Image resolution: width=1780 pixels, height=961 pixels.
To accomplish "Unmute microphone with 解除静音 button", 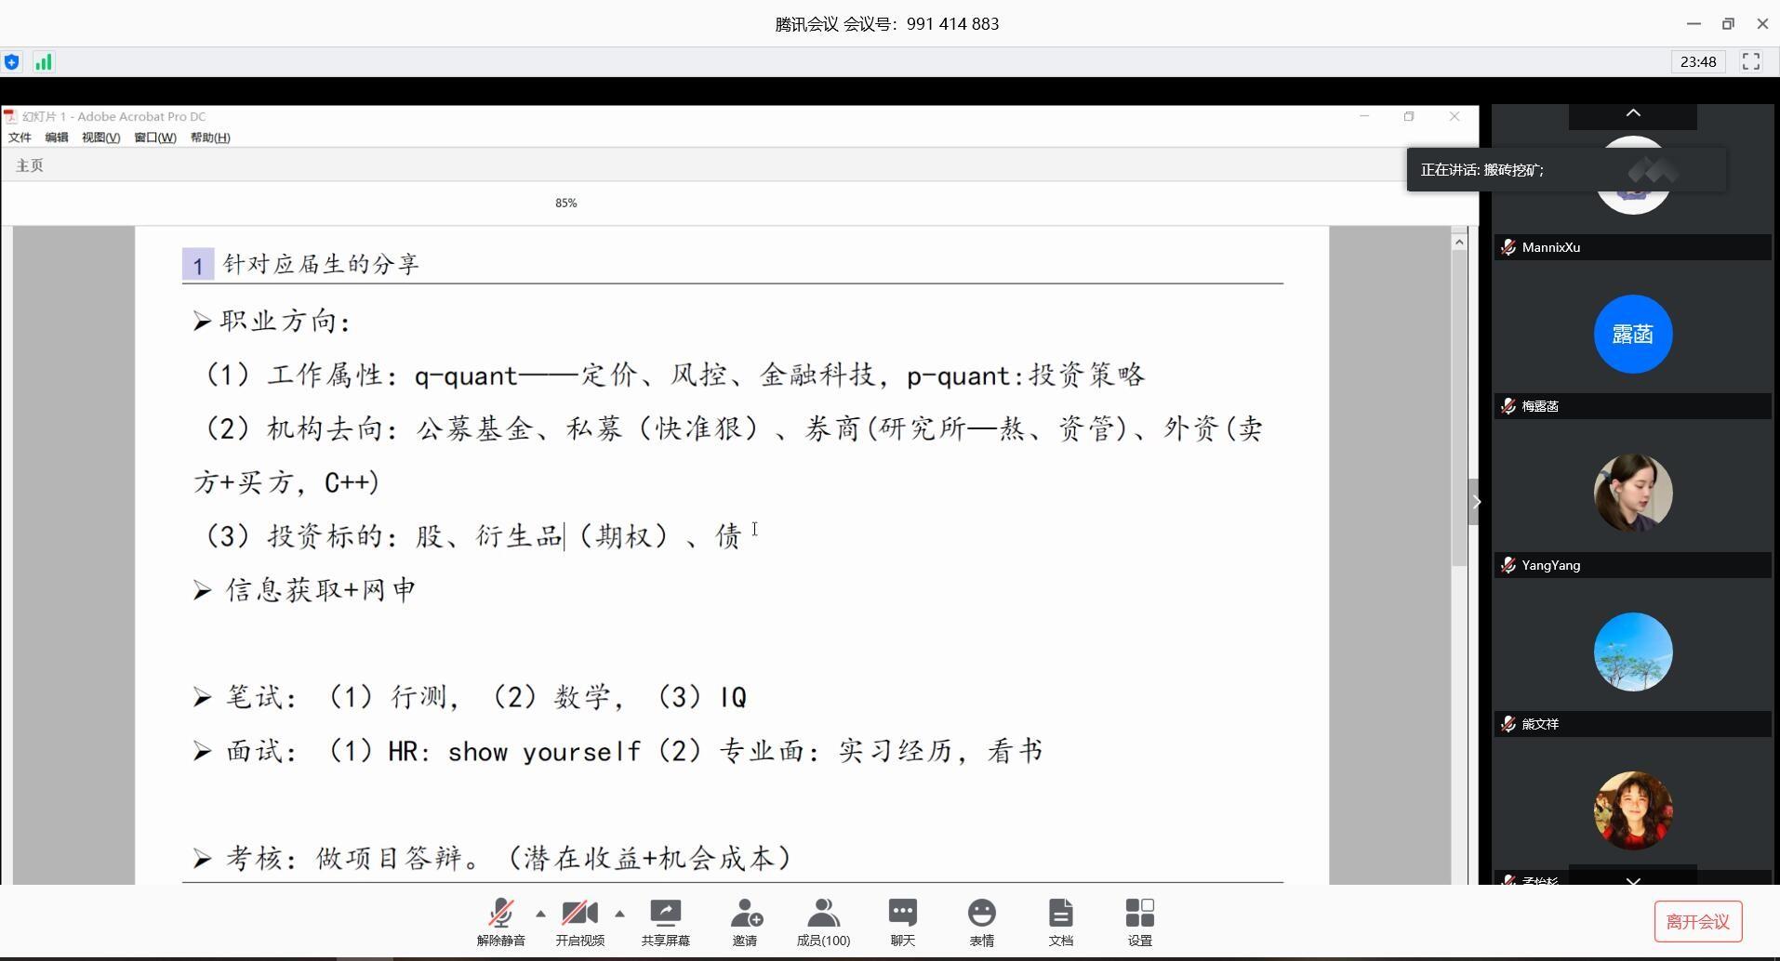I will coord(500,922).
